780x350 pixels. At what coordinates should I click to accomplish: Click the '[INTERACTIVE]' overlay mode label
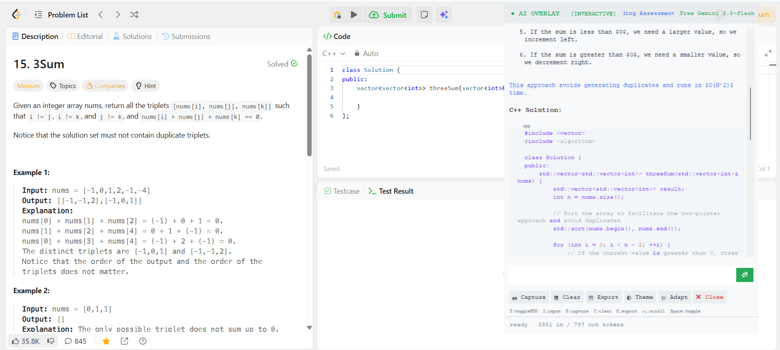point(593,14)
